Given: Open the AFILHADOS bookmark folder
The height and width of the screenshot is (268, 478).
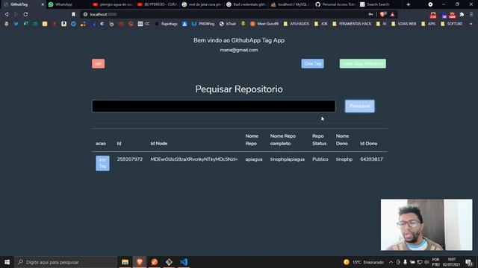Looking at the screenshot, I should pos(297,24).
